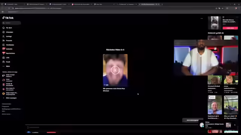This screenshot has height=135, width=241.
Task: Click the TikTok logo
Action: (8, 18)
